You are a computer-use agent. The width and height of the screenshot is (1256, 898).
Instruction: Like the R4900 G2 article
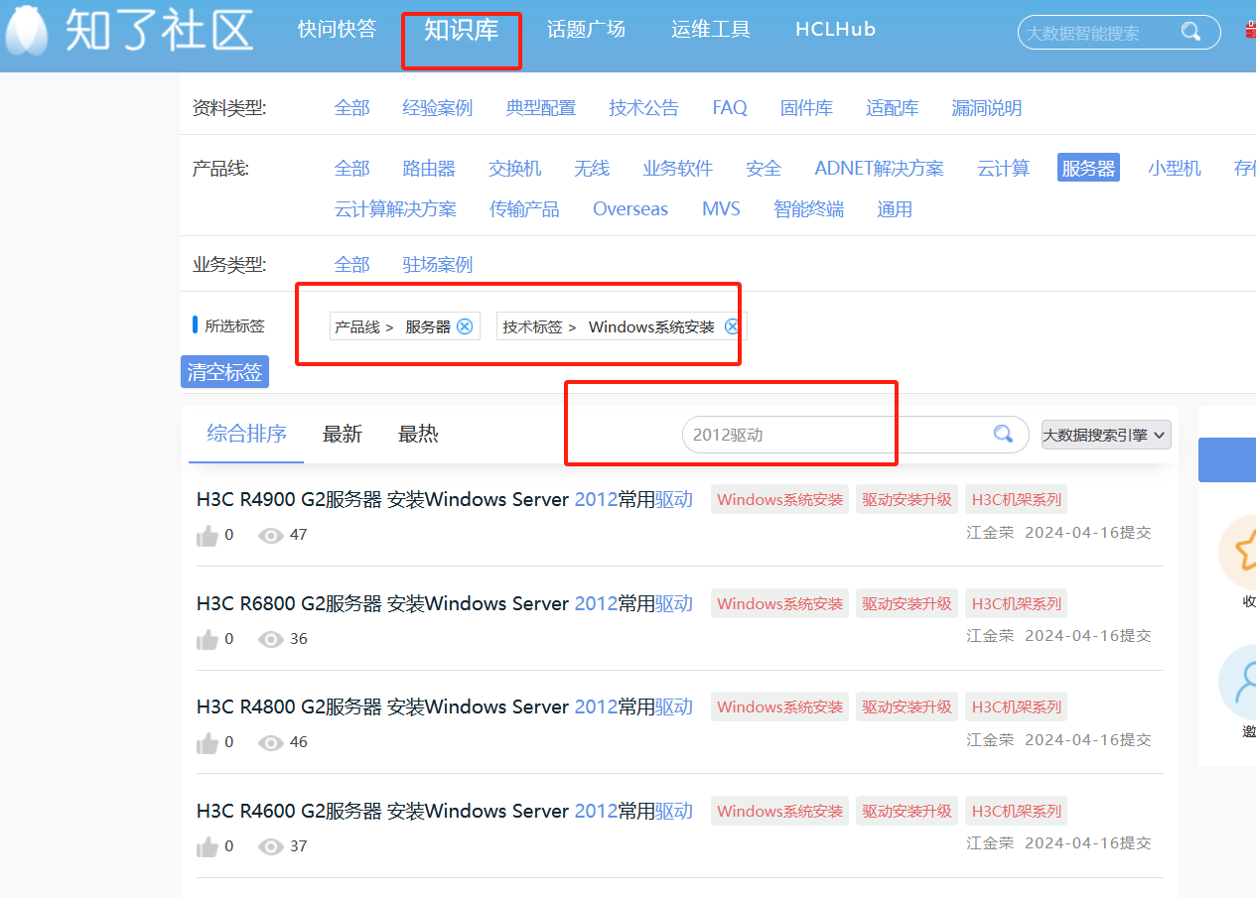point(208,536)
